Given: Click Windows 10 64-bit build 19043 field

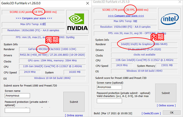Looking at the screenshot, I should pos(144,71).
